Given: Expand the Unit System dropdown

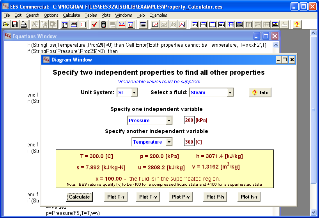Looking at the screenshot, I should coord(134,93).
